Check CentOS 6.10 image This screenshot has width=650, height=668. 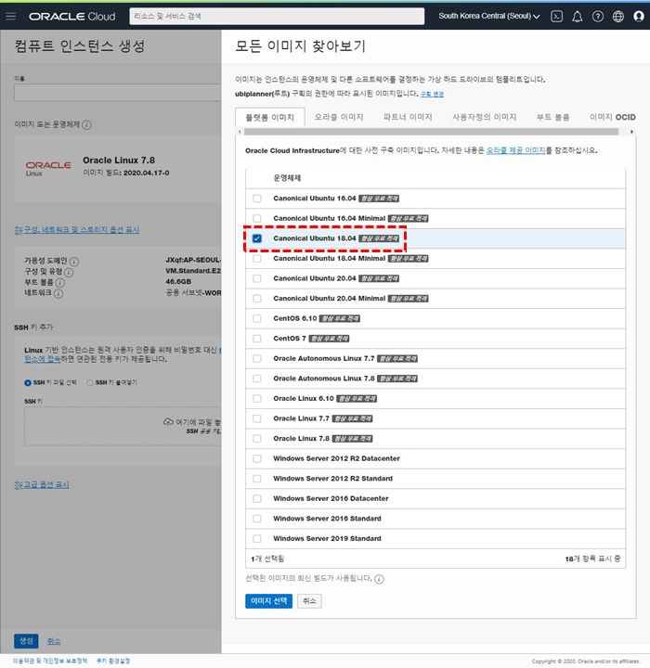point(257,318)
